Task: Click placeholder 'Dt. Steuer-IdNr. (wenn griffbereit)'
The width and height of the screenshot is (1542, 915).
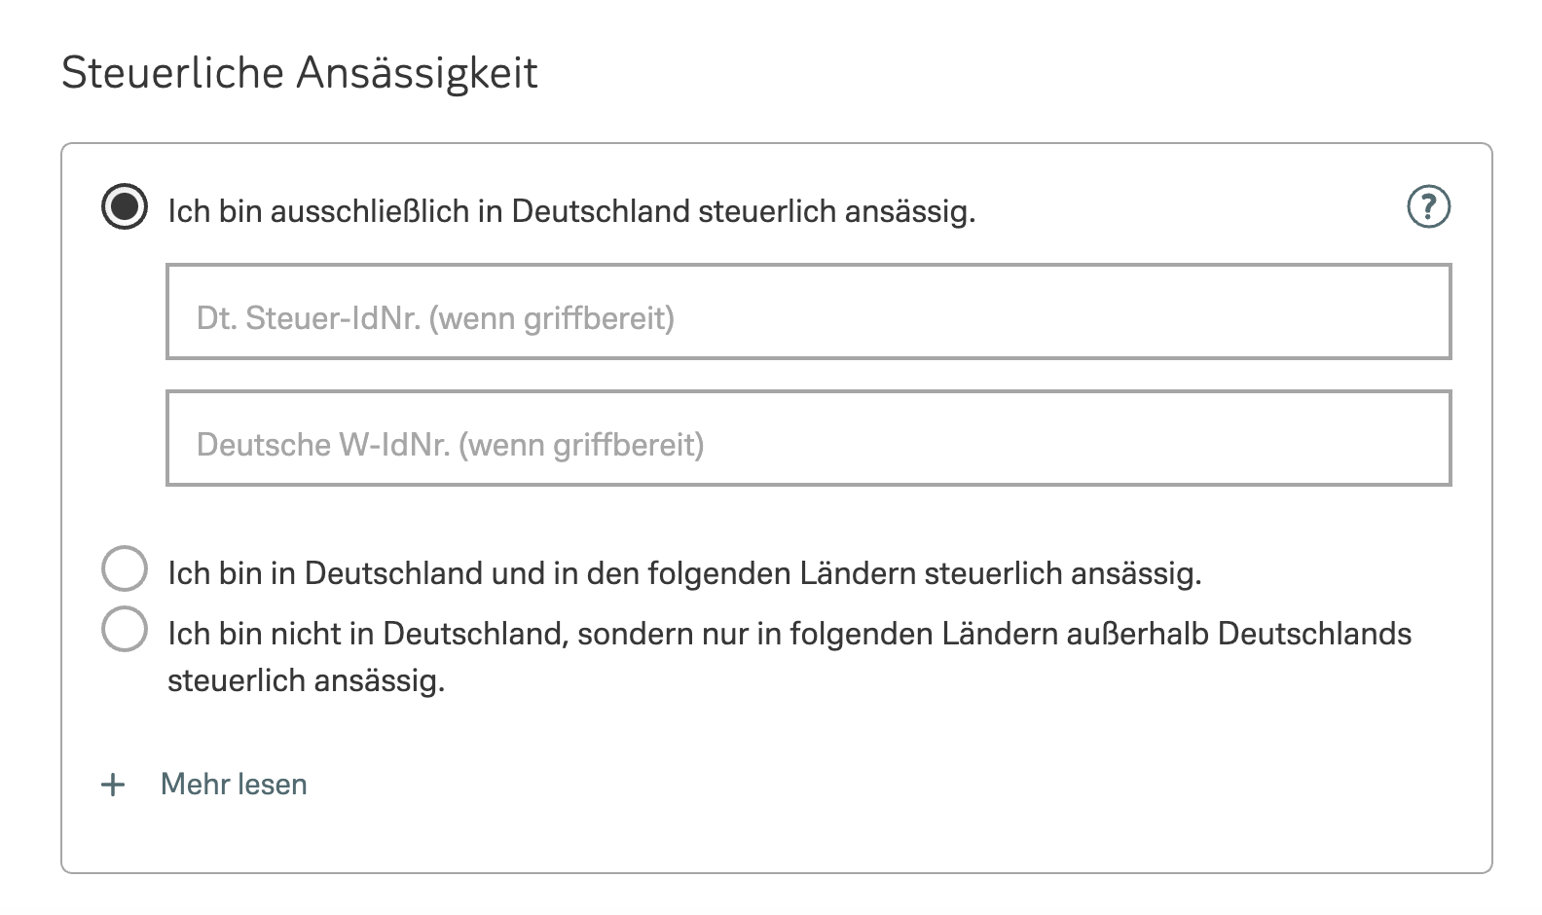Action: [435, 318]
